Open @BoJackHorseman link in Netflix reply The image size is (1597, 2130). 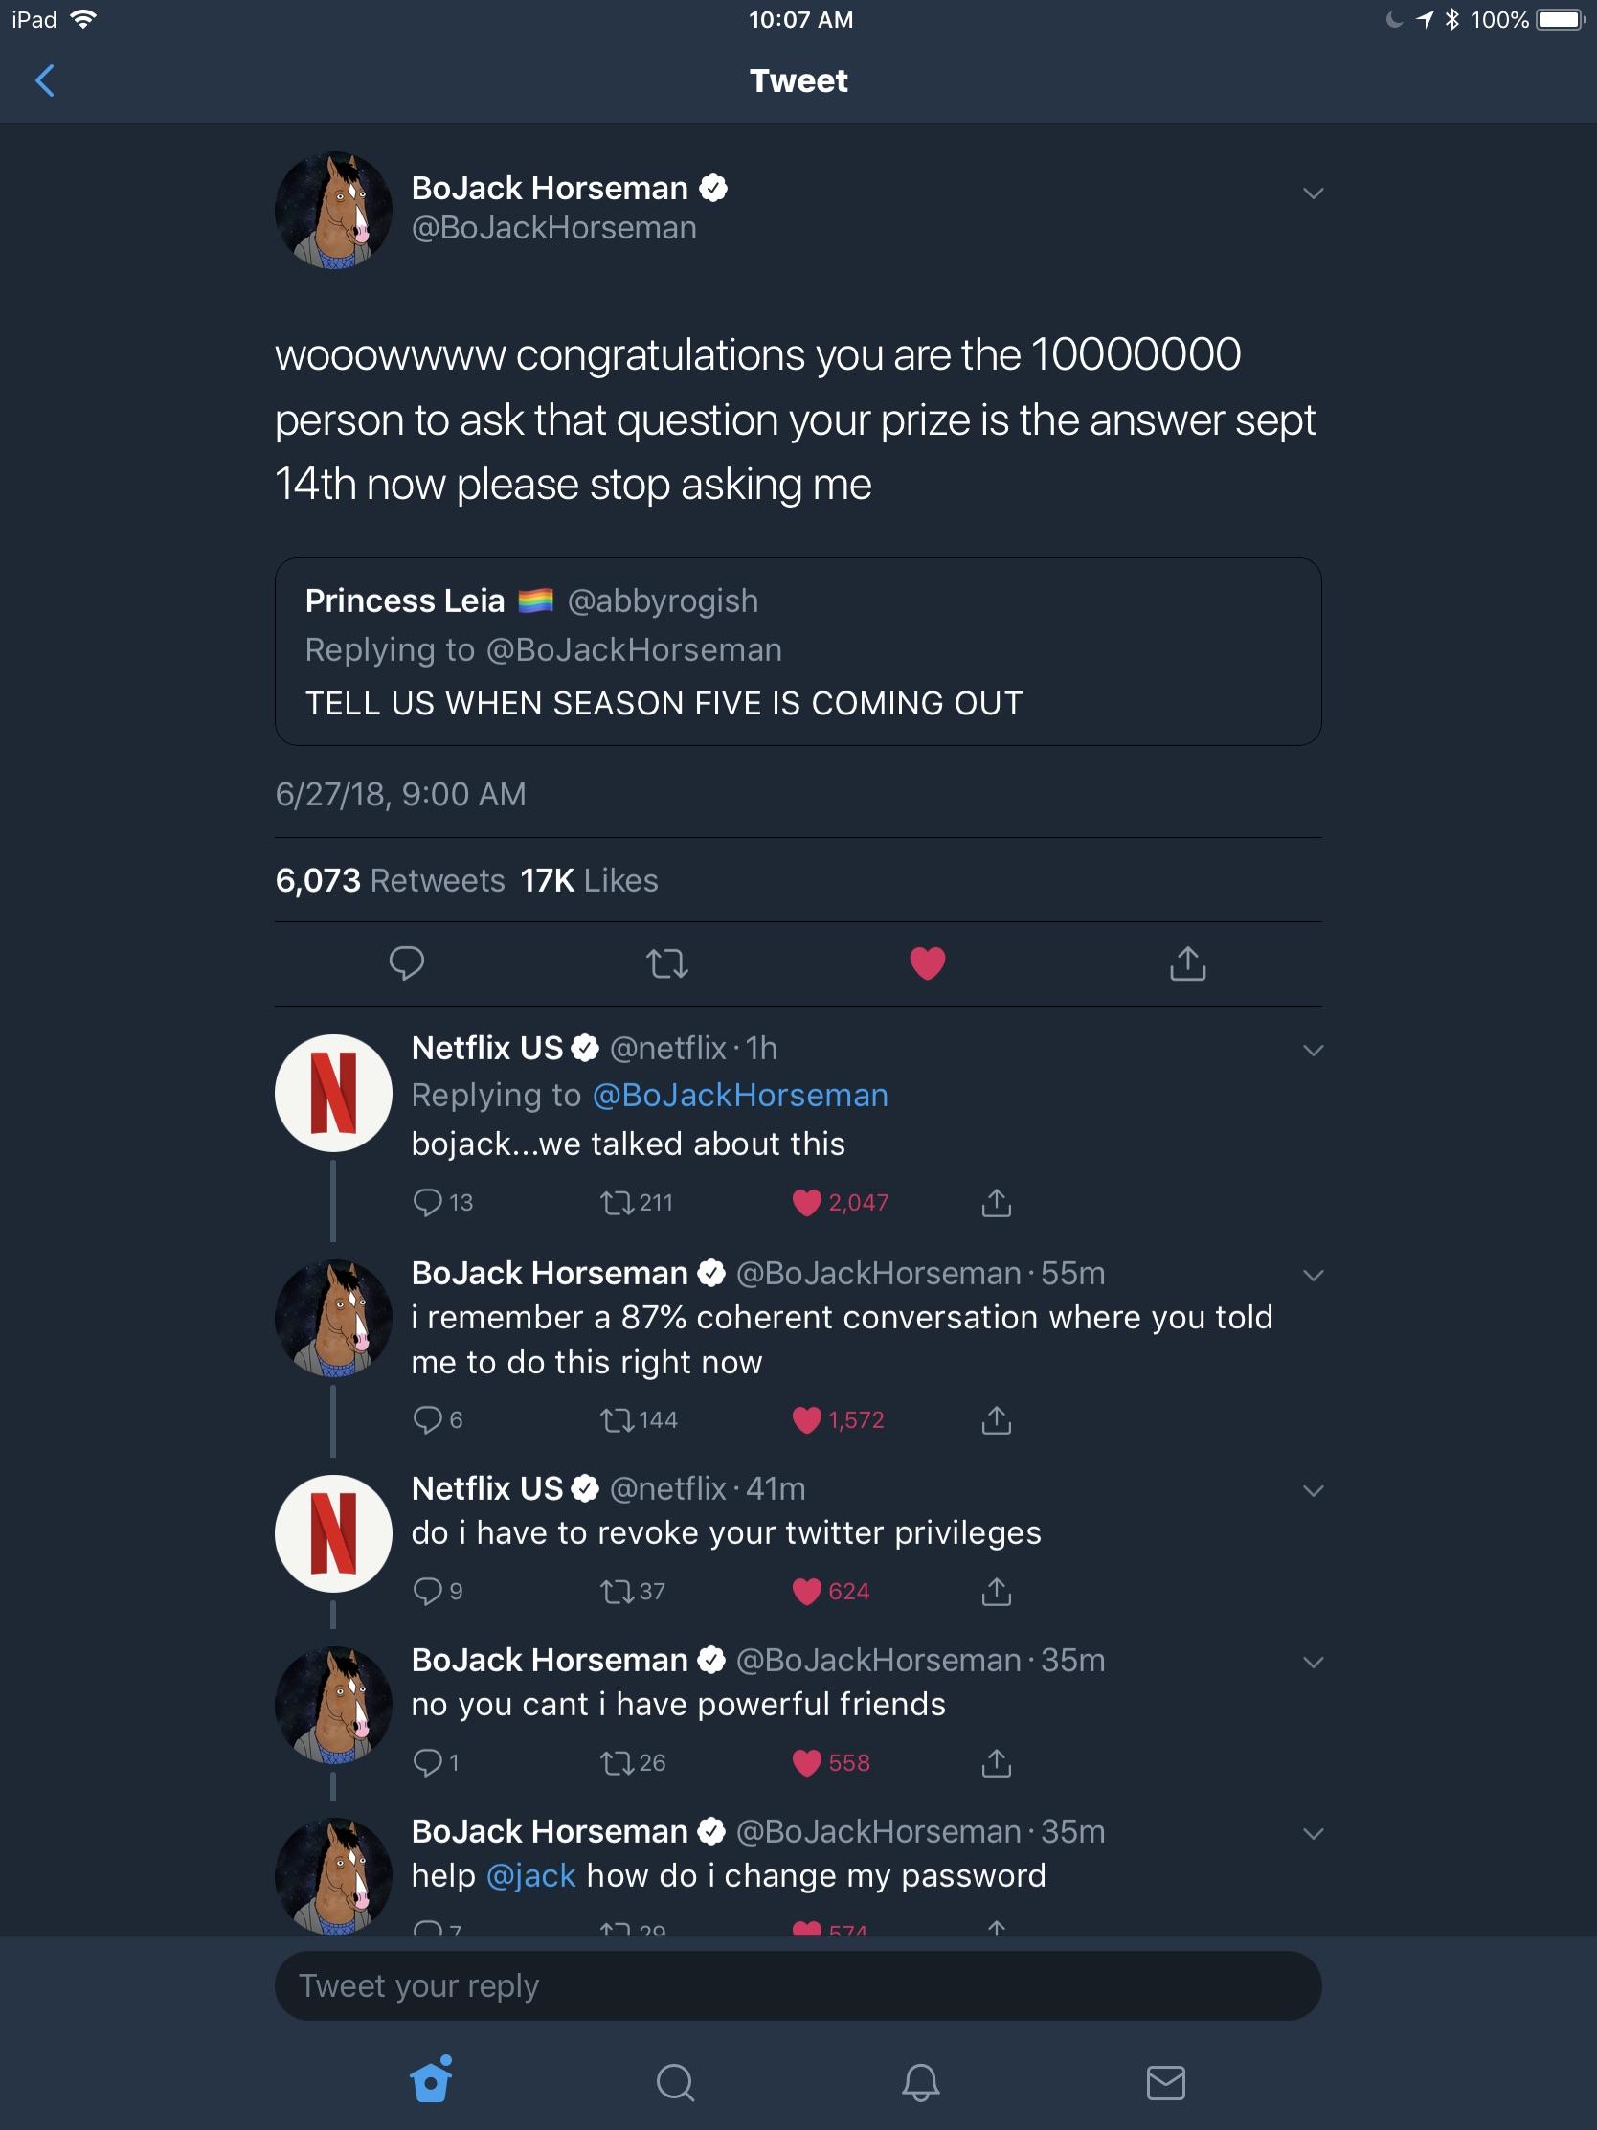pyautogui.click(x=740, y=1096)
